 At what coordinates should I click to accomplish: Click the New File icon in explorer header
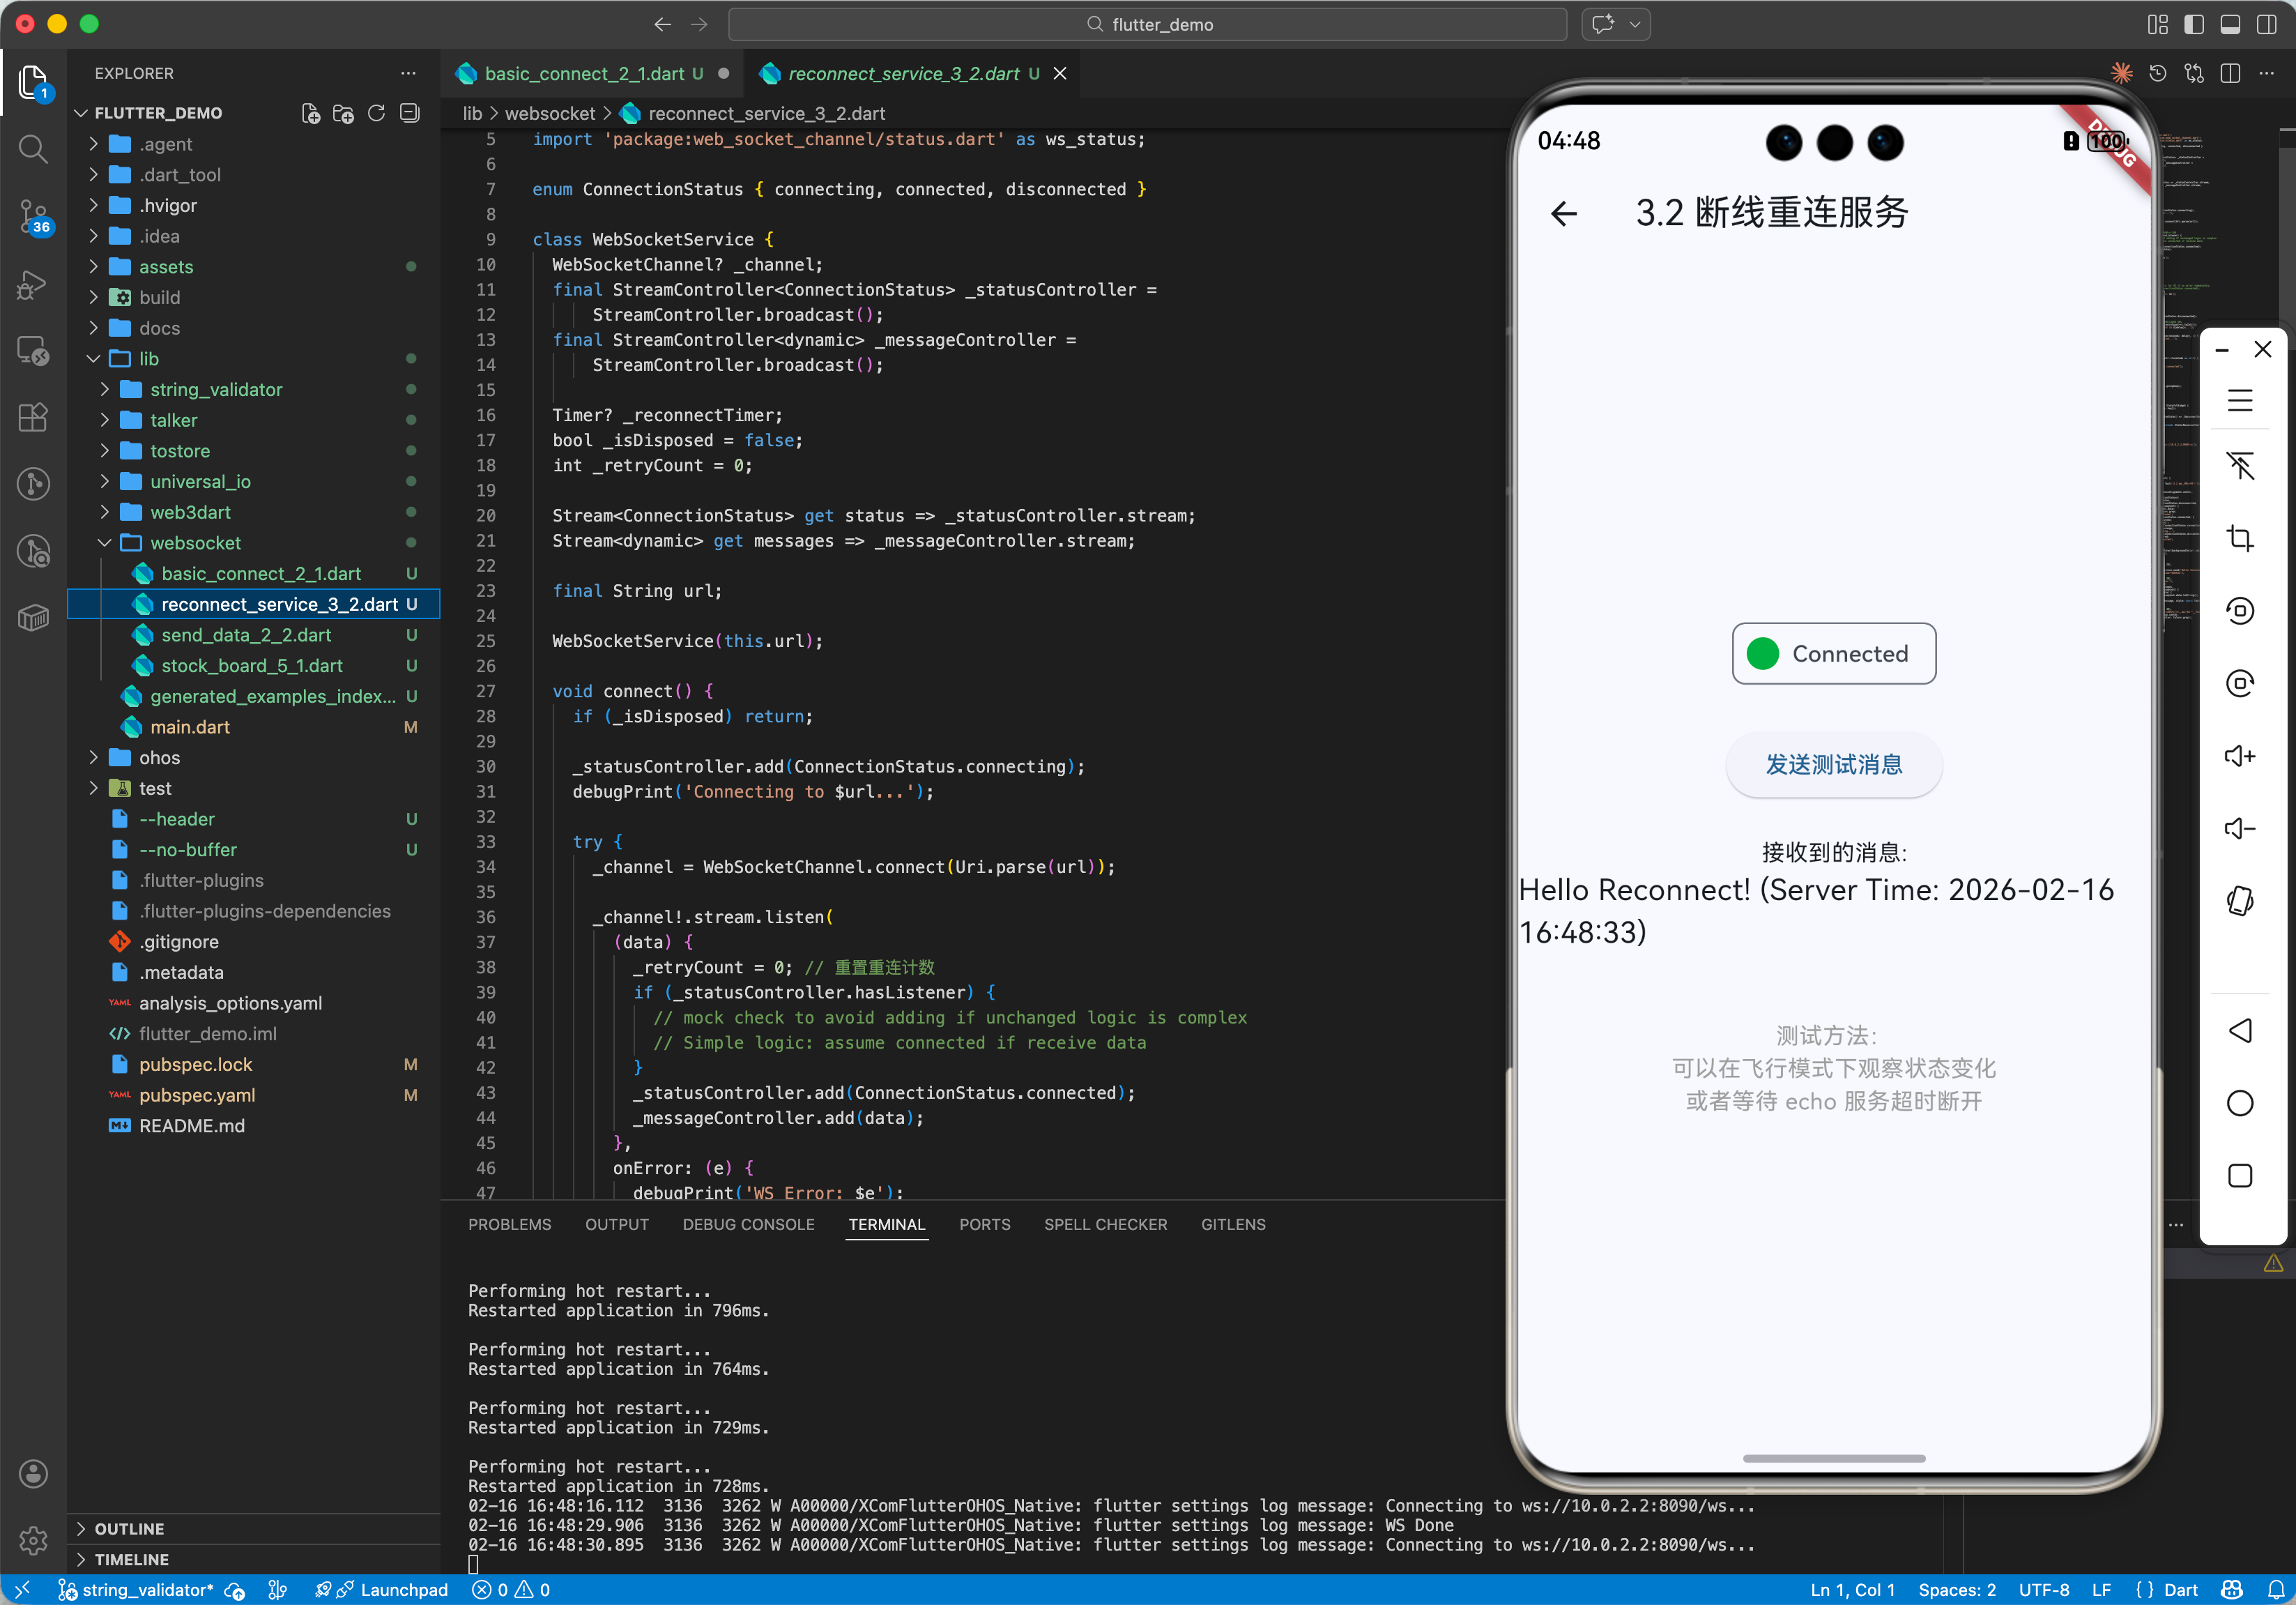point(311,113)
